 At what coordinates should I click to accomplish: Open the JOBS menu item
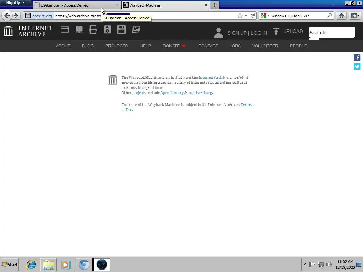235,46
